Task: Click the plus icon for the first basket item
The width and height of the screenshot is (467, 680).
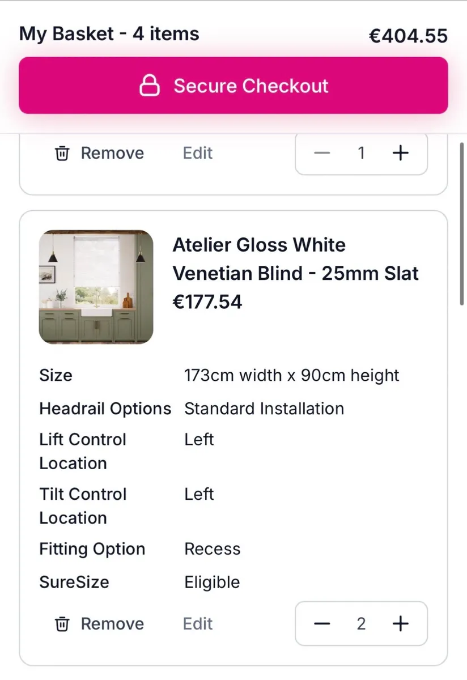Action: [x=400, y=153]
